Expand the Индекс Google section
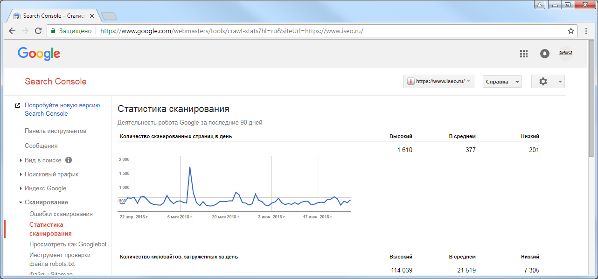Screen dimensions: 598x279 click(45, 188)
